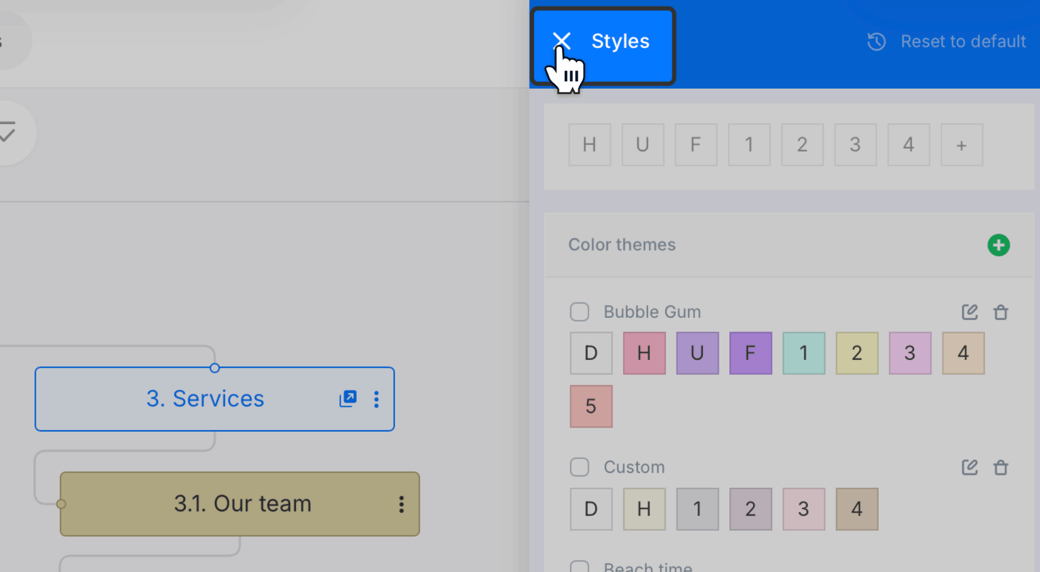Select the U style box in the top row
The height and width of the screenshot is (572, 1040).
643,145
